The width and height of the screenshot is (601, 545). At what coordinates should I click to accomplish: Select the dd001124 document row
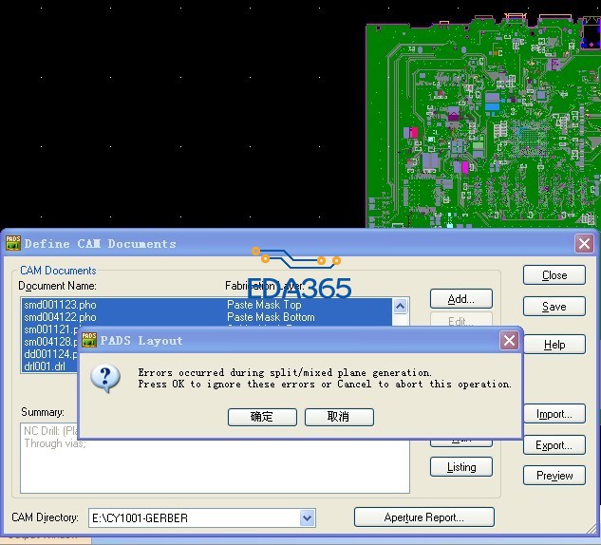(49, 354)
